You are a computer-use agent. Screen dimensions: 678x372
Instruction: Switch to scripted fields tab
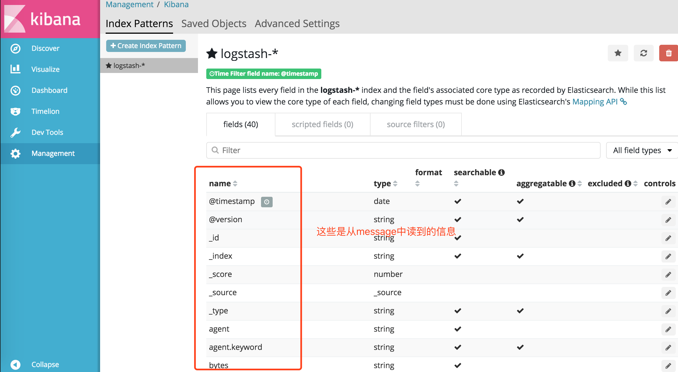coord(322,124)
